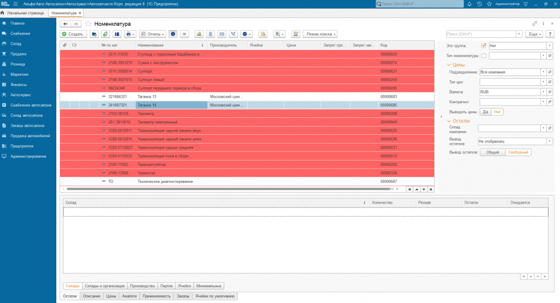Select the row Таганка 13
This screenshot has height=303, width=560.
coord(247,97)
